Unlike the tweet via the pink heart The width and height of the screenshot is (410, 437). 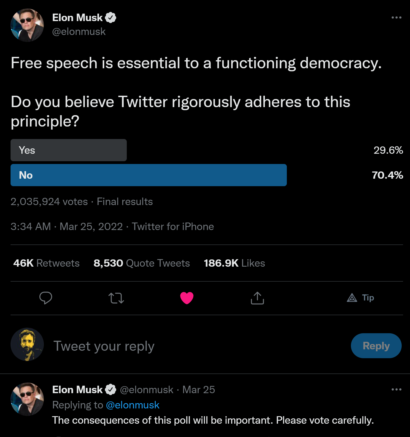click(x=187, y=298)
